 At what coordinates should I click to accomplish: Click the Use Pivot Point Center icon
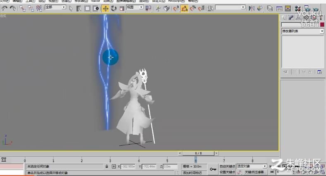[x=148, y=9]
